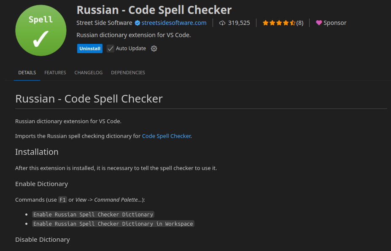
Task: Click the pink Sponsor heart icon
Action: point(319,23)
